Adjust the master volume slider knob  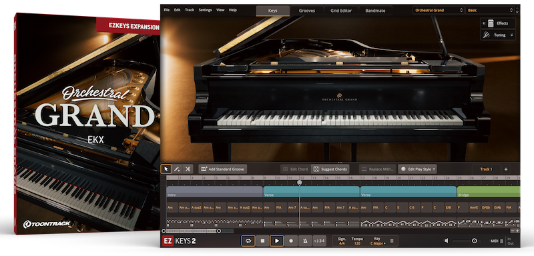click(x=474, y=241)
